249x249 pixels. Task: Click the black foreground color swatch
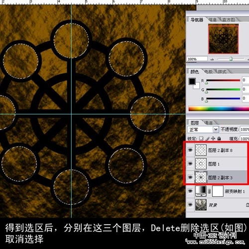(192, 81)
